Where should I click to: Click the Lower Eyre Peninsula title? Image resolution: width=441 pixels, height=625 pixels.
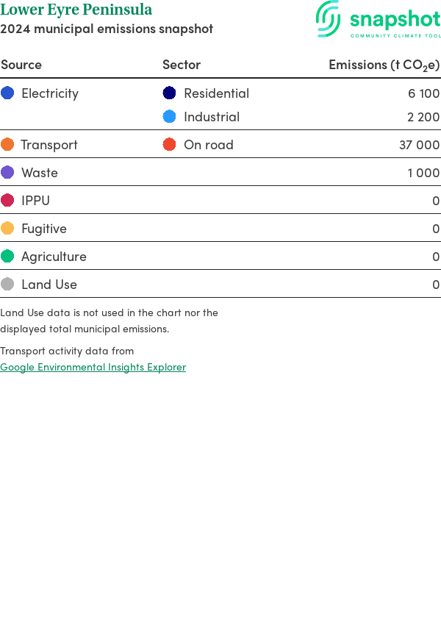pyautogui.click(x=76, y=10)
